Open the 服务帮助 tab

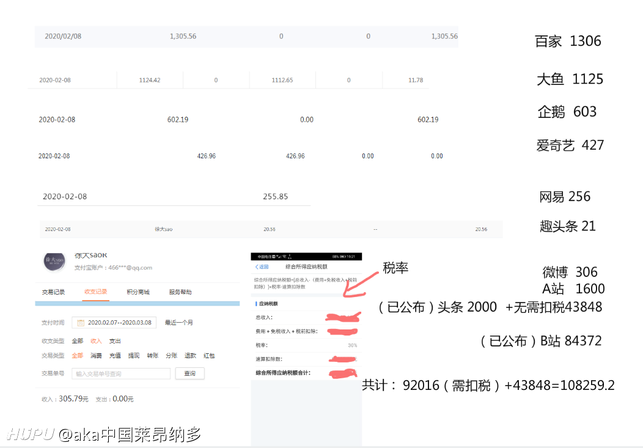180,292
